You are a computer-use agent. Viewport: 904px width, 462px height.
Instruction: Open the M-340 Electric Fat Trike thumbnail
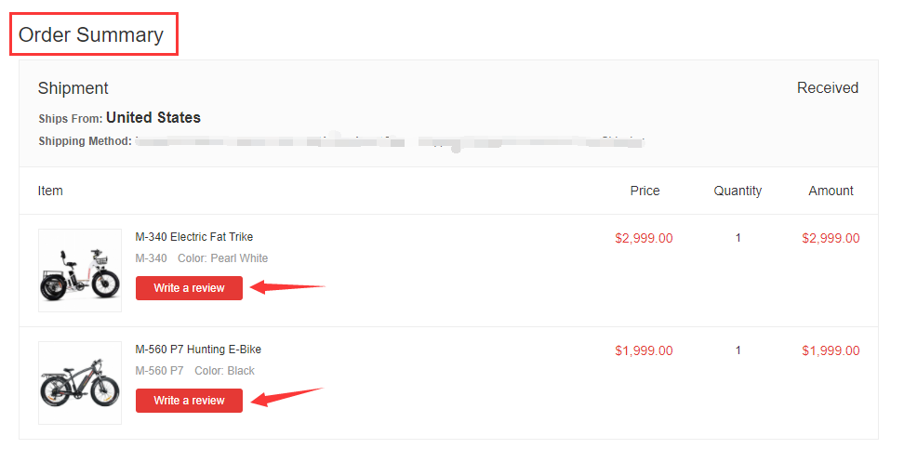click(x=80, y=271)
